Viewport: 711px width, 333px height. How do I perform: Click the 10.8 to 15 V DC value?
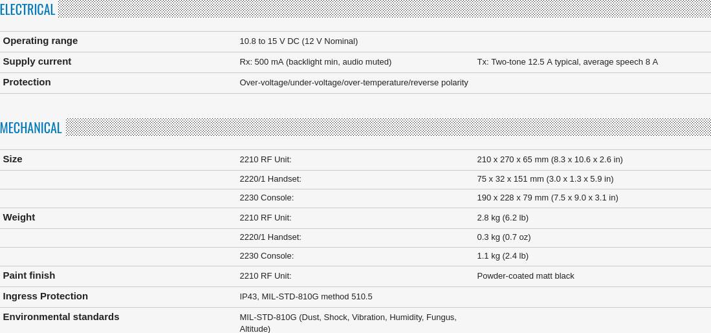tap(298, 41)
